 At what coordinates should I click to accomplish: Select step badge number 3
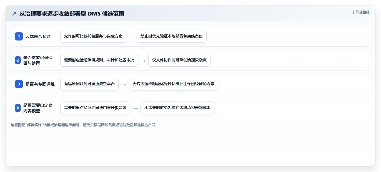pos(19,84)
